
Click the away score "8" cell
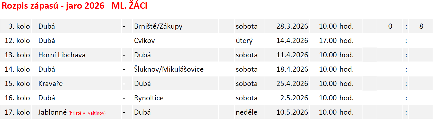tap(421, 26)
